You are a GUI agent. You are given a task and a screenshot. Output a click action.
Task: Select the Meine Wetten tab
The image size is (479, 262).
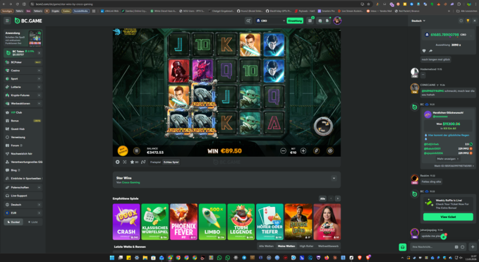286,246
